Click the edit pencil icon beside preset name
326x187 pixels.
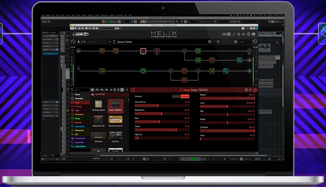tap(214, 42)
